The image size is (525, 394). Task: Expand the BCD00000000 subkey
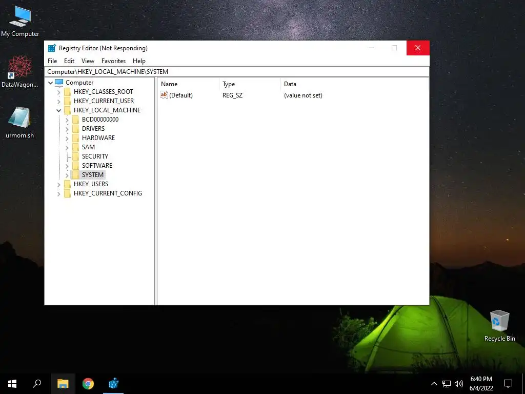point(67,120)
